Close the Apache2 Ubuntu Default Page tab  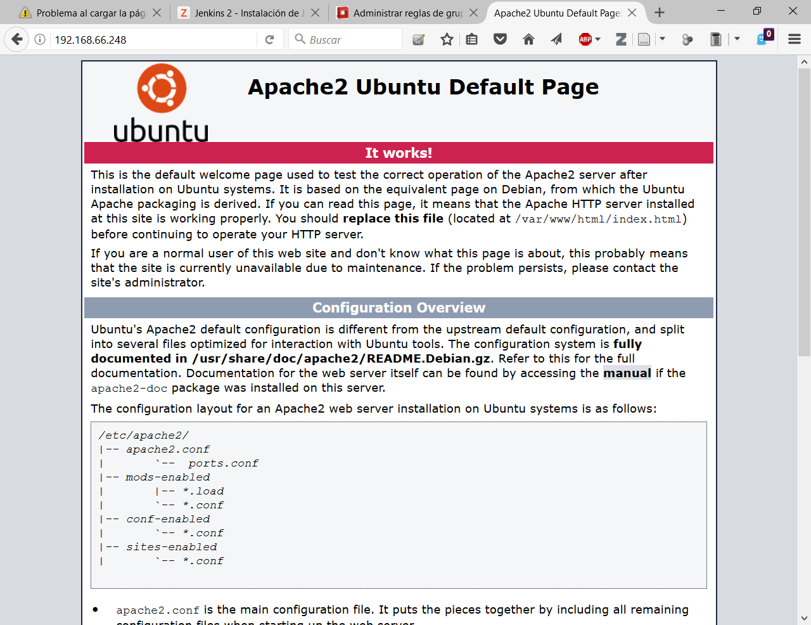[632, 13]
